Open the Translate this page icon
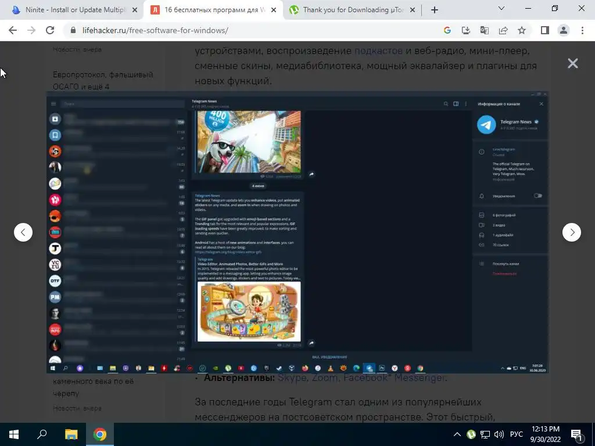Screen dimensions: 595x446 484,30
